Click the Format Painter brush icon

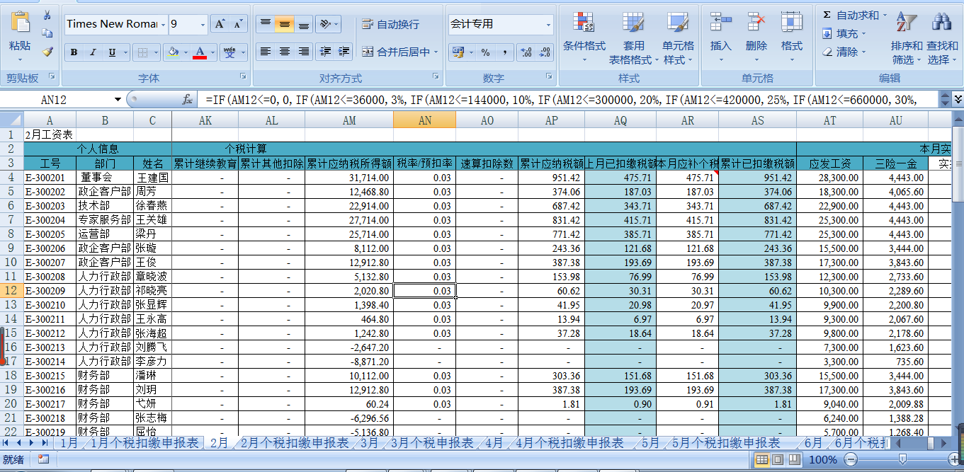(x=47, y=52)
